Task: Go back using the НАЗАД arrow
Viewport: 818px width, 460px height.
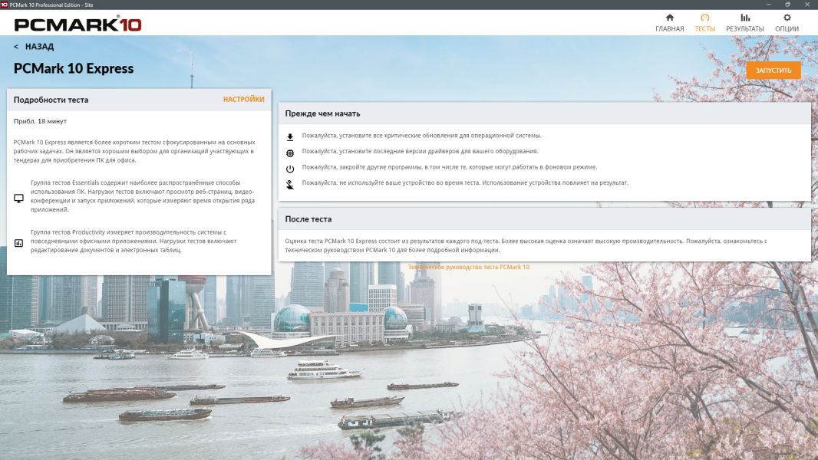Action: click(x=16, y=47)
